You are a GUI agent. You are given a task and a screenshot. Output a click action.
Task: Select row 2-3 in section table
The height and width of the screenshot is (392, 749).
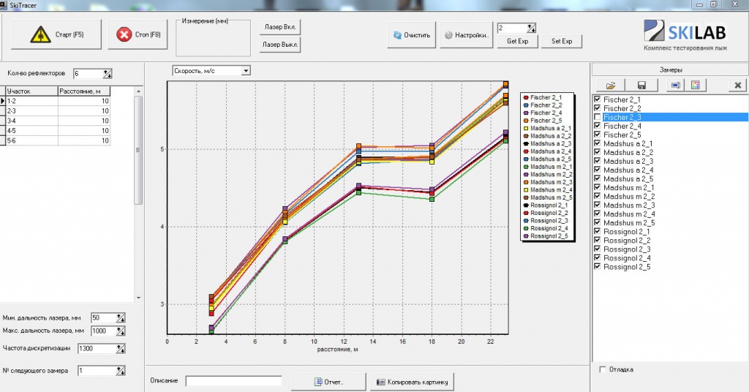point(58,110)
